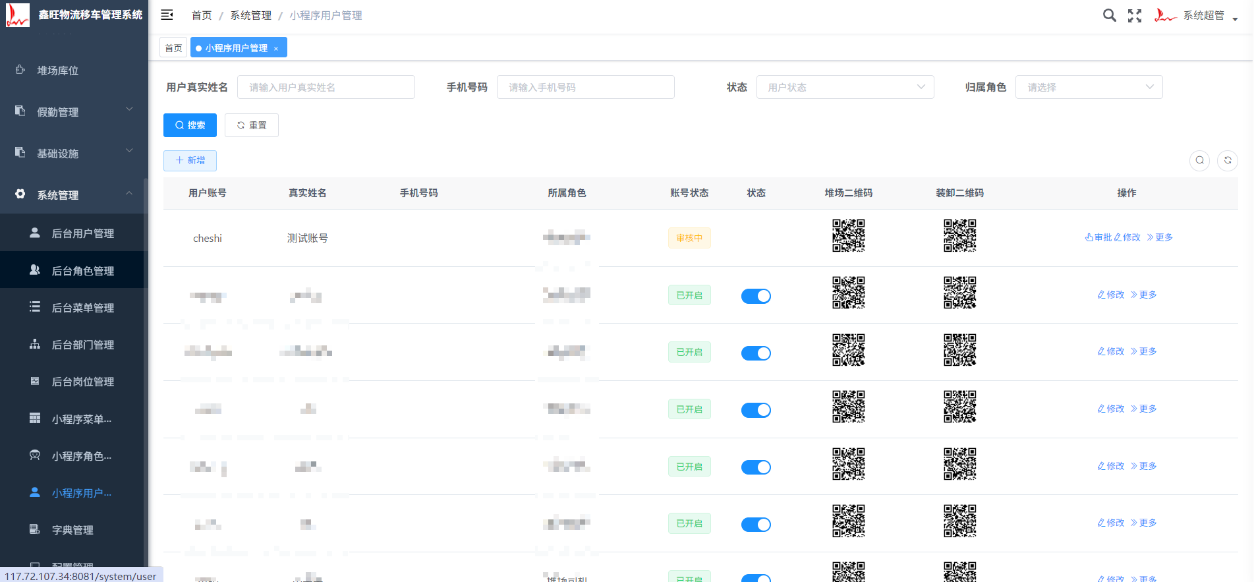The height and width of the screenshot is (582, 1254).
Task: Toggle status switch in fourth table row
Action: 756,410
